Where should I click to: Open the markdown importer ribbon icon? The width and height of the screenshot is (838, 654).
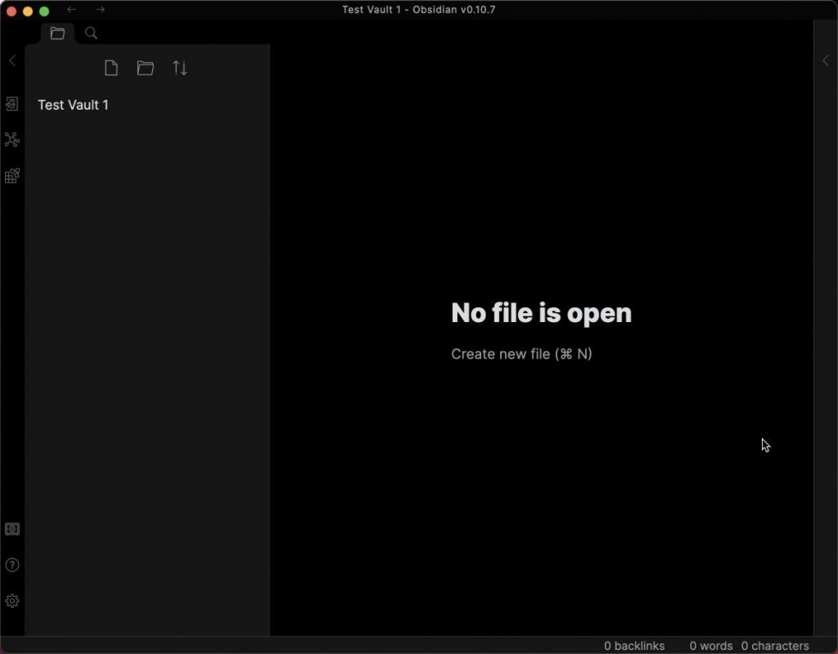coord(11,176)
